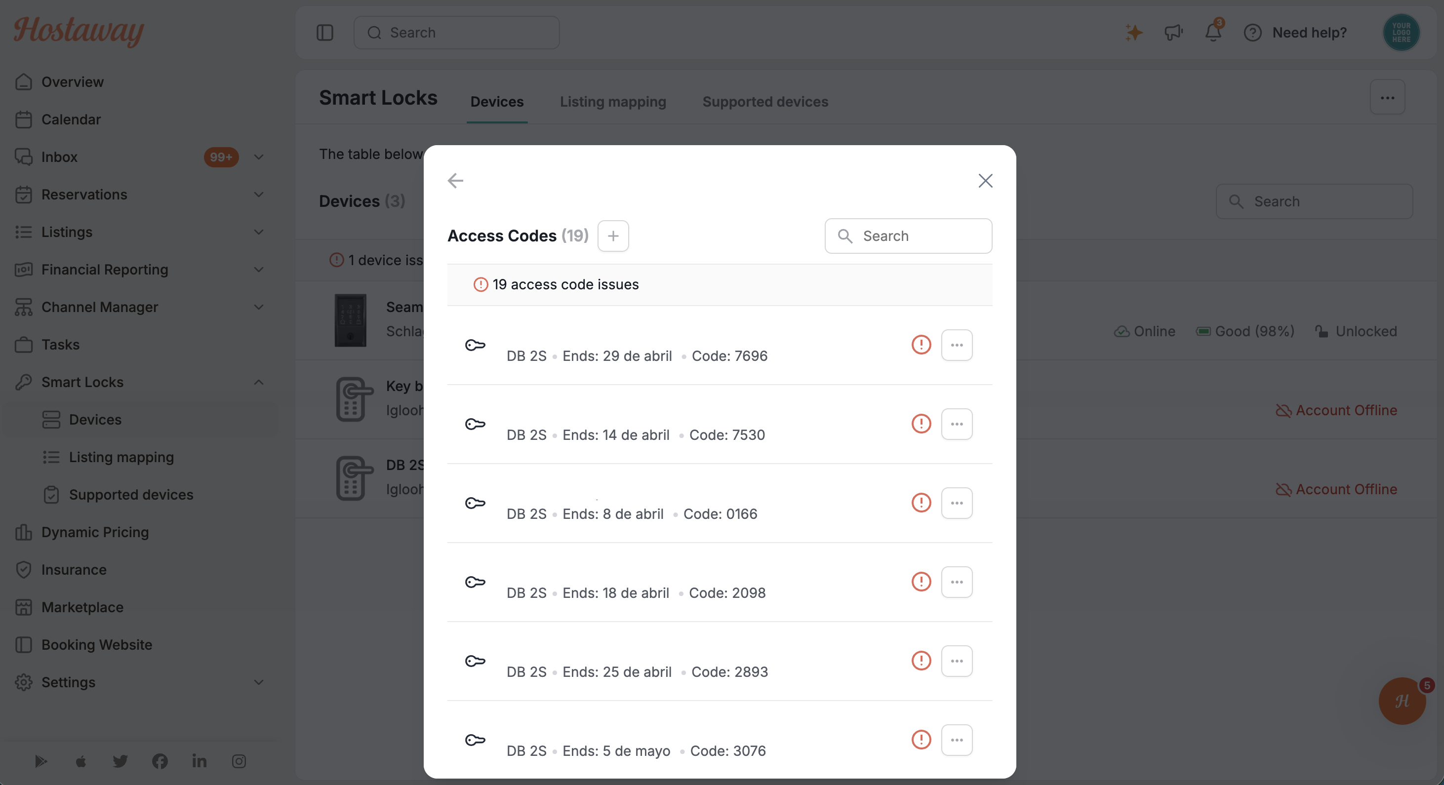Screen dimensions: 1444x785
Task: Open the account logo avatar menu
Action: (x=1401, y=33)
